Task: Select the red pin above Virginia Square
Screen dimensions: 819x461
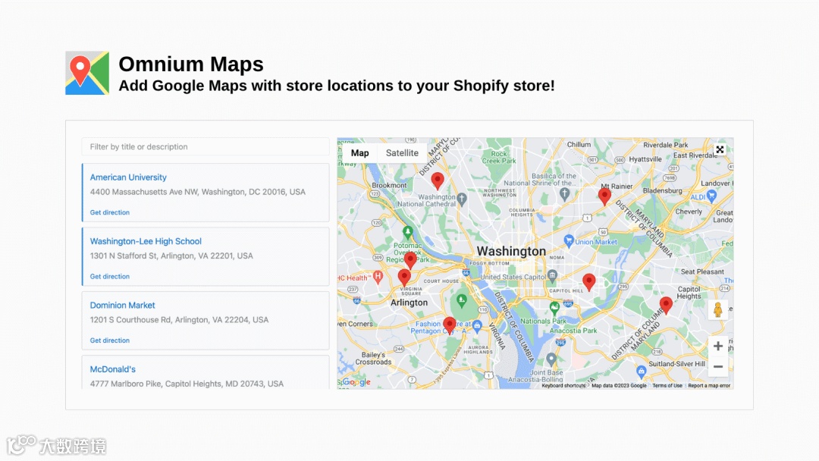Action: click(x=404, y=278)
